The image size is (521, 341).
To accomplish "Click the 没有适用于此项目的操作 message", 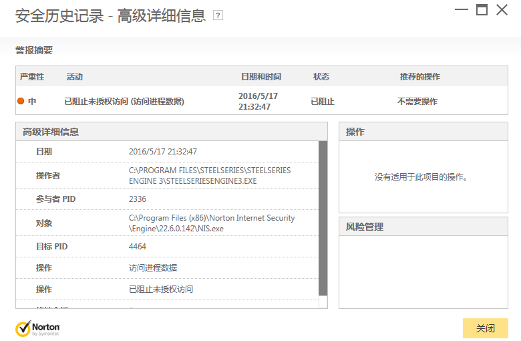I will (x=421, y=177).
